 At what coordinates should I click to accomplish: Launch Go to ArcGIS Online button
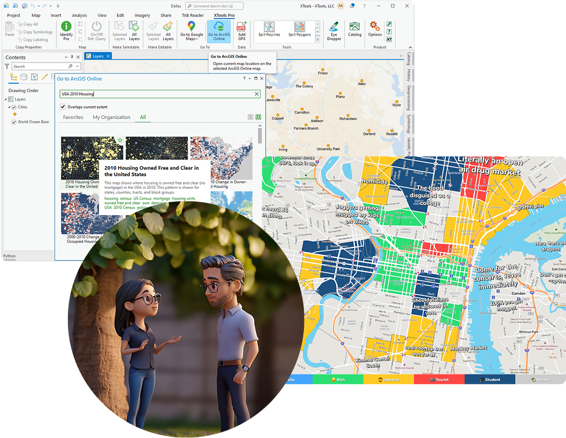coord(219,31)
